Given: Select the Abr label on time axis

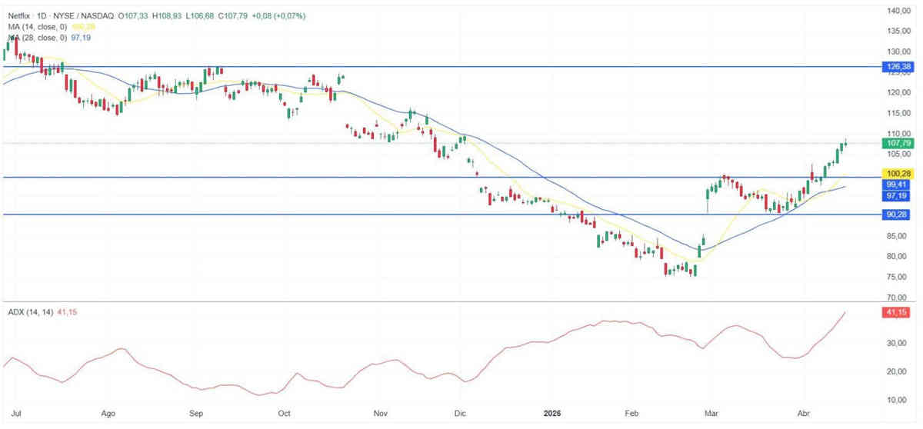Looking at the screenshot, I should coord(805,413).
